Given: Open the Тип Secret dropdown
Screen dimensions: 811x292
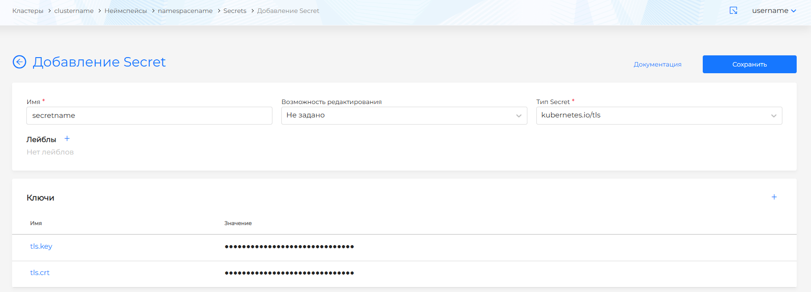Looking at the screenshot, I should pyautogui.click(x=658, y=116).
